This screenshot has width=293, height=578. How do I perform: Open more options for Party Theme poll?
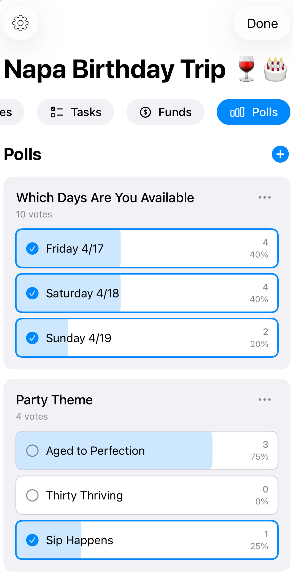point(265,400)
